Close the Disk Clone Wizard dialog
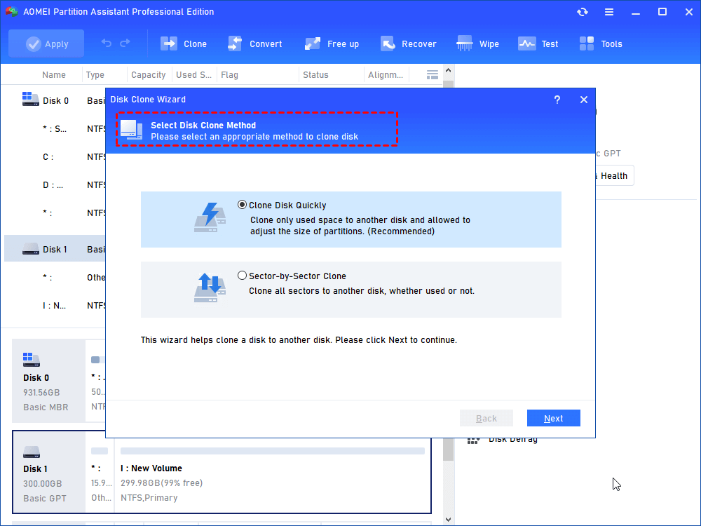 [583, 100]
